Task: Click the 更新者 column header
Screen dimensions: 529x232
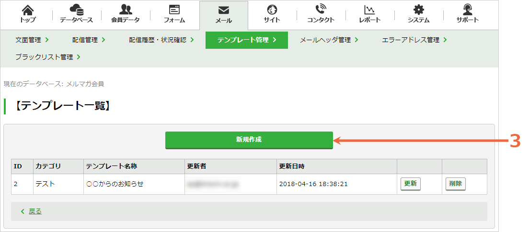Action: pyautogui.click(x=230, y=166)
